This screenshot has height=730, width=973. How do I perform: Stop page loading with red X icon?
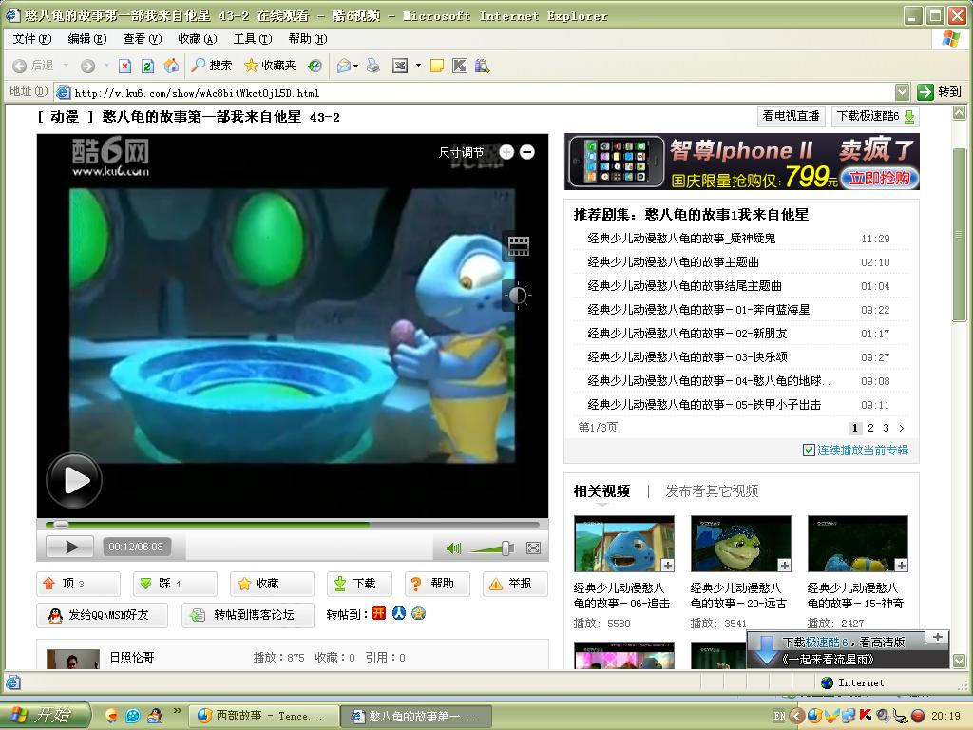(x=124, y=66)
